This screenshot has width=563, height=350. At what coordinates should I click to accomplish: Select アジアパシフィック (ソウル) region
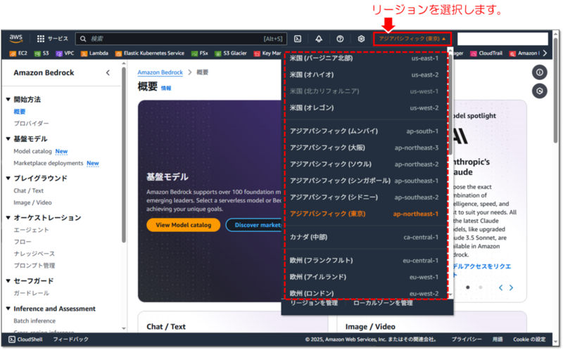pos(364,164)
